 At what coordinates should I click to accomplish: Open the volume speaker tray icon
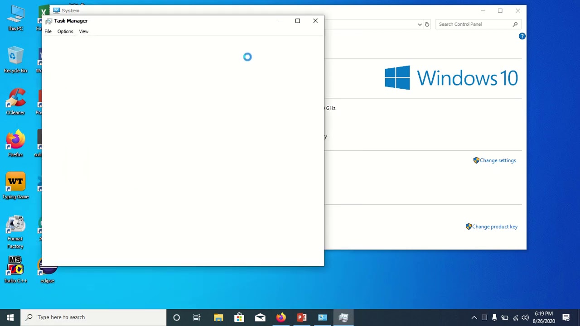tap(525, 317)
